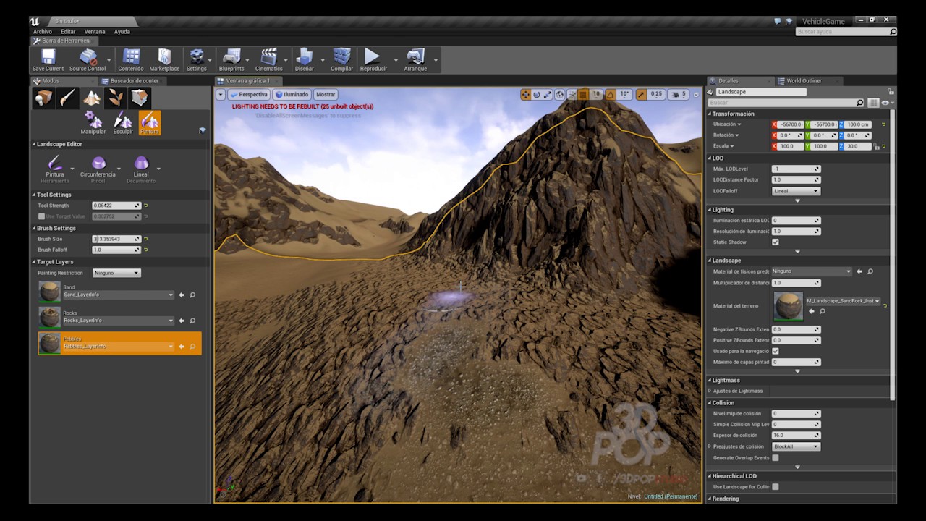Viewport: 926px width, 521px height.
Task: Select the Rocks target layer
Action: point(119,317)
